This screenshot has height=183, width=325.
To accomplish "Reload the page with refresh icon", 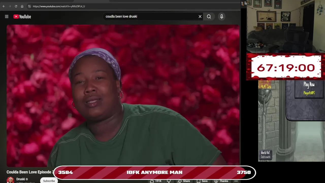I will (16, 6).
